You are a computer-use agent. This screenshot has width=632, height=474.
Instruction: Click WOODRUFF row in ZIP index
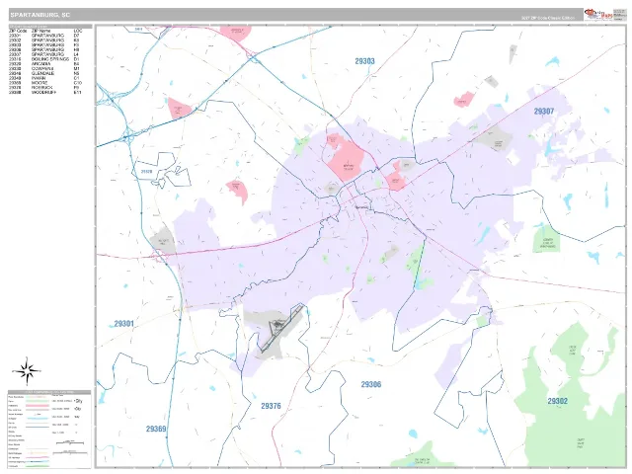45,92
